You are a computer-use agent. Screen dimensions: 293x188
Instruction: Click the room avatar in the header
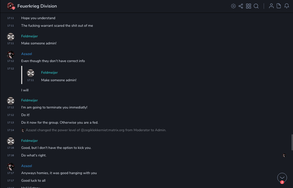point(11,6)
